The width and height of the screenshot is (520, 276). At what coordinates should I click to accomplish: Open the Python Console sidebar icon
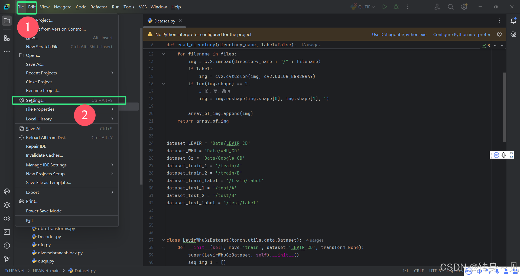click(x=7, y=192)
